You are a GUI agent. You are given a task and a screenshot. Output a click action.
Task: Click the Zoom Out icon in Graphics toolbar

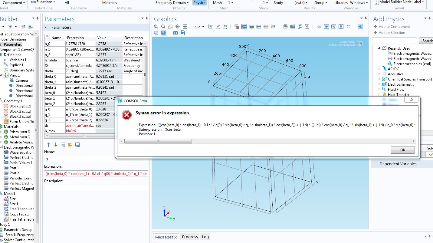[163, 27]
